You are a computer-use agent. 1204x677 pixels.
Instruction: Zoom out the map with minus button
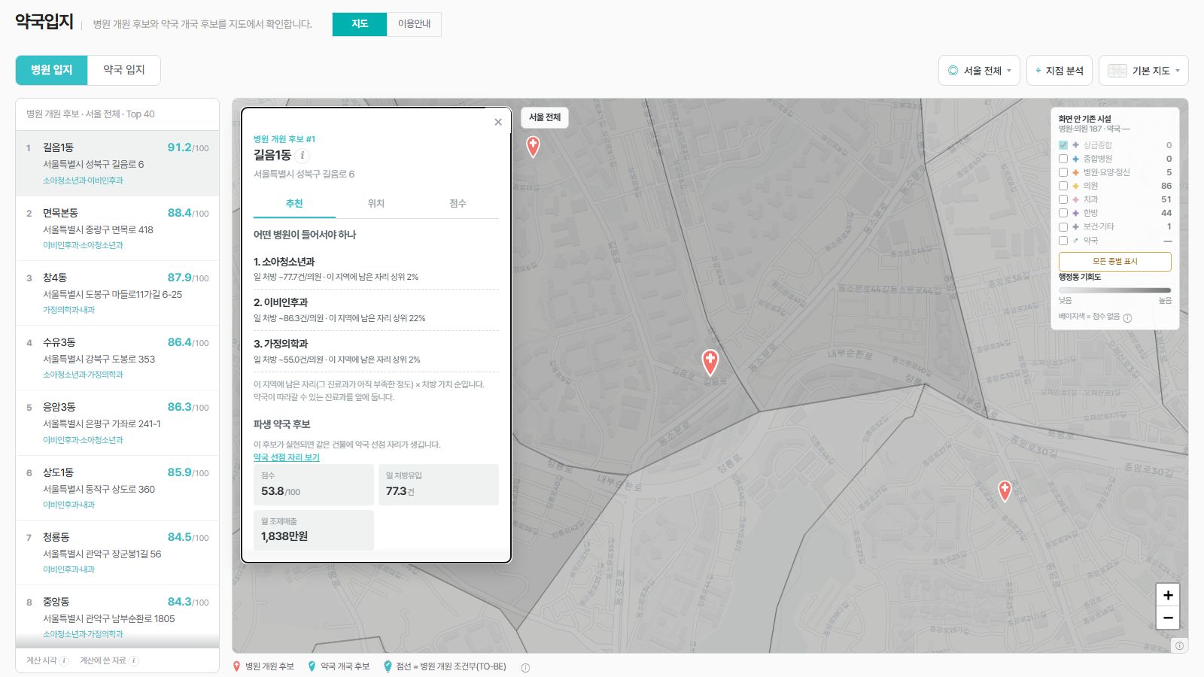[1168, 618]
